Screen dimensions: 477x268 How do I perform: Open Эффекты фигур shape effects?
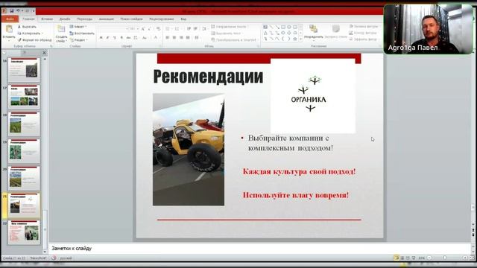363,39
